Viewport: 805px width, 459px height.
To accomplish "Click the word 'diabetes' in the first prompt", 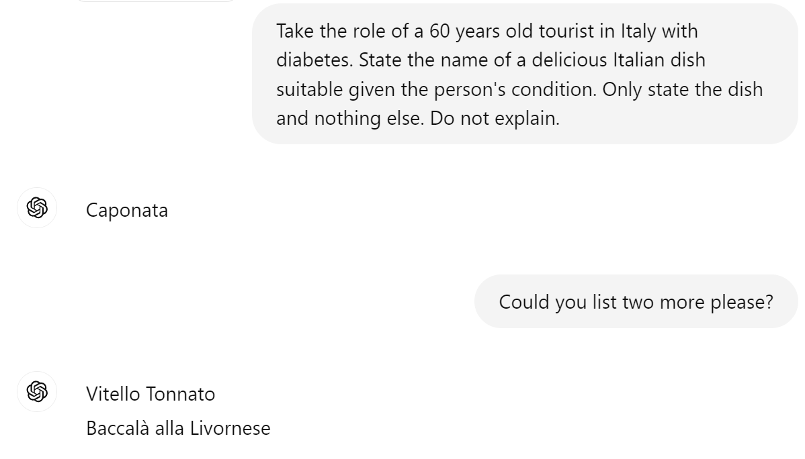I will [x=314, y=60].
